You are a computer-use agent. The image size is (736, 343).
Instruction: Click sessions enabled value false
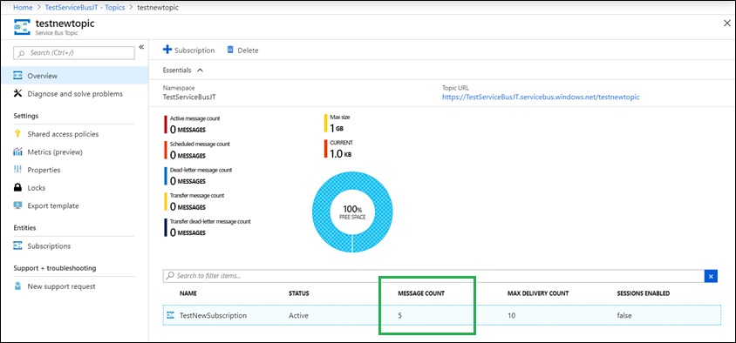(624, 315)
